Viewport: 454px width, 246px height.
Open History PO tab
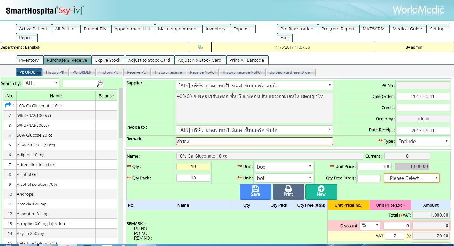click(109, 72)
